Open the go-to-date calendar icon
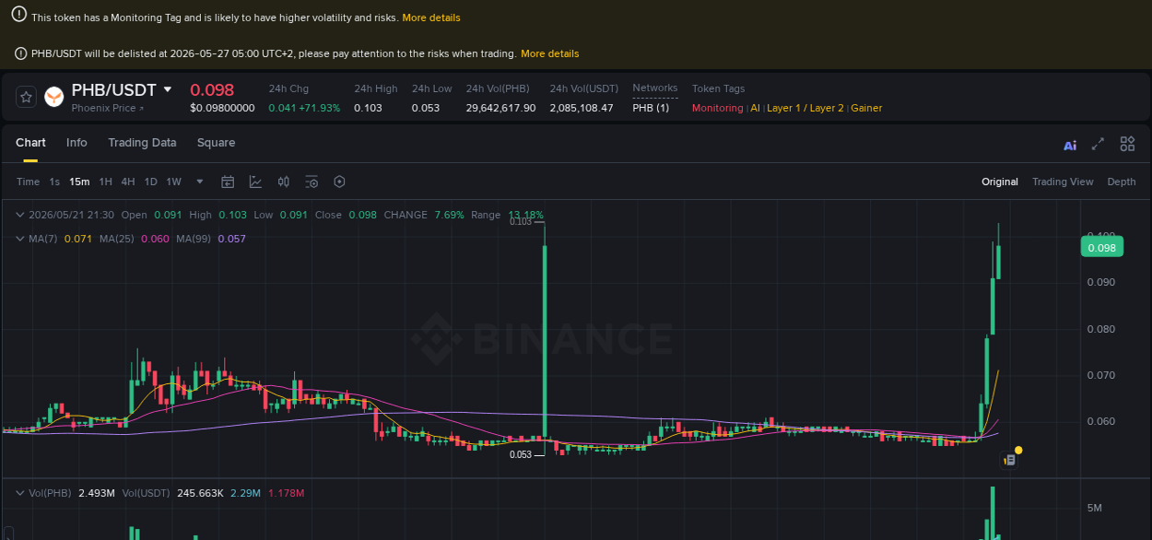The image size is (1152, 540). [x=228, y=182]
